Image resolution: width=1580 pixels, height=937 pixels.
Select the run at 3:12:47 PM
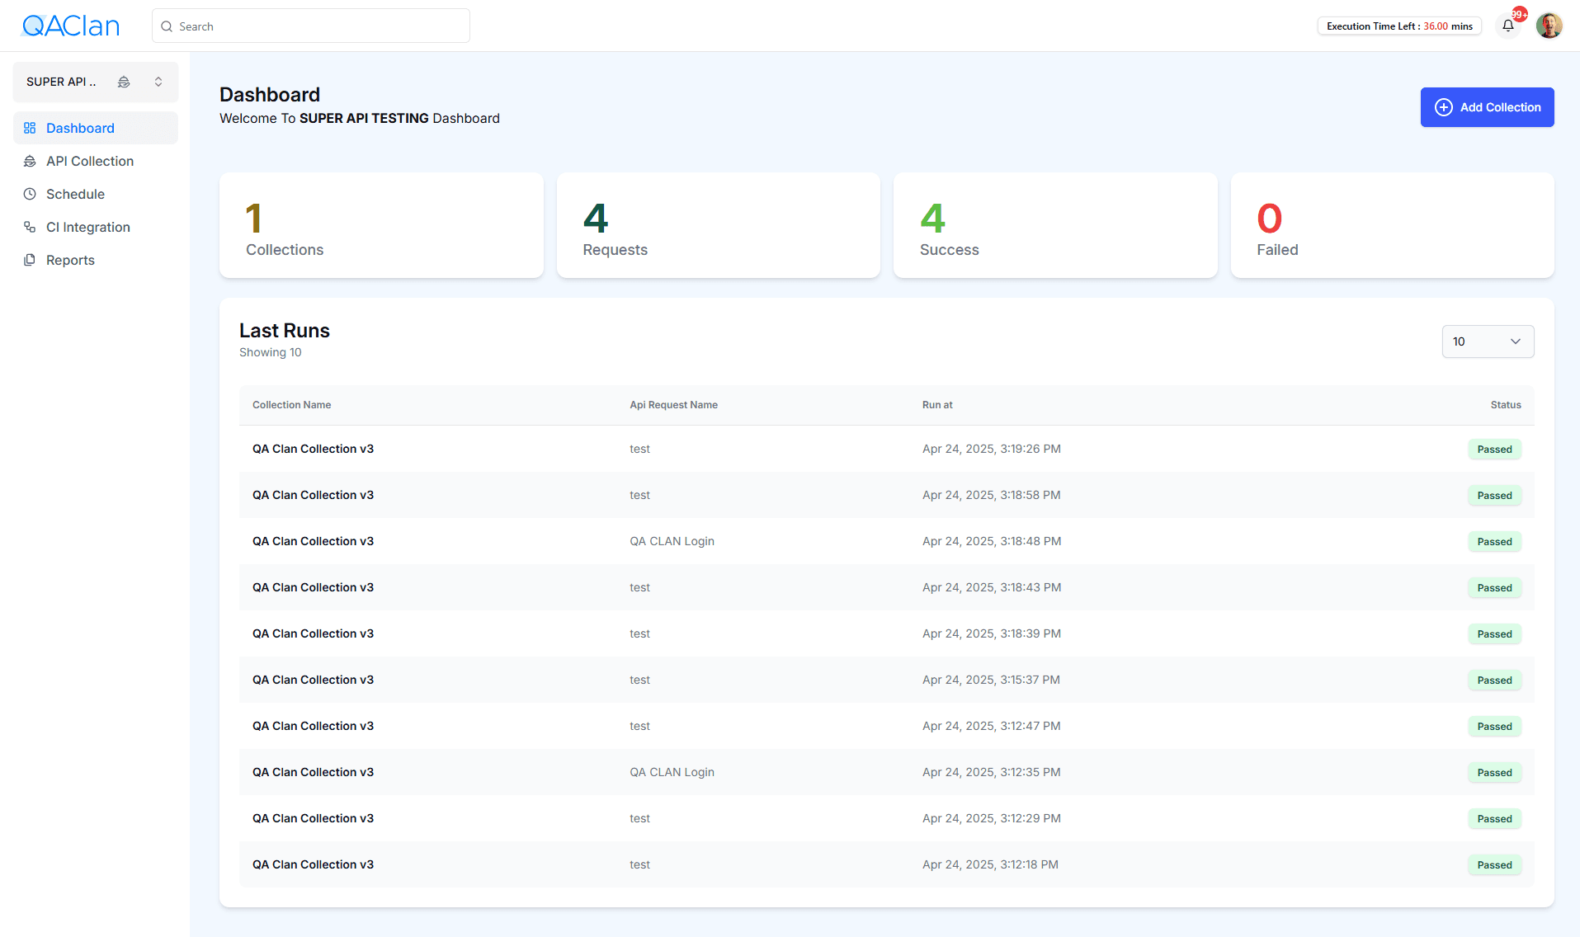pos(886,726)
